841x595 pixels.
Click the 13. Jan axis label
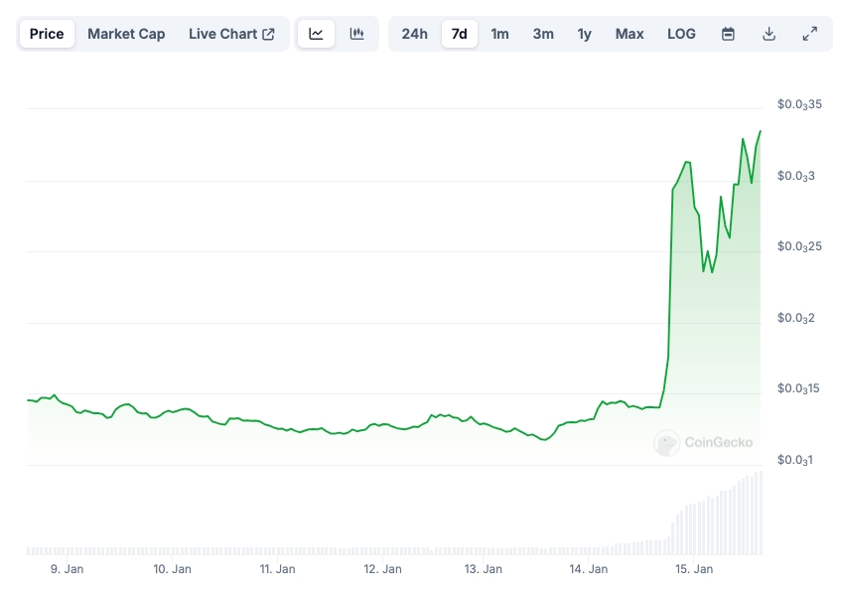click(484, 569)
